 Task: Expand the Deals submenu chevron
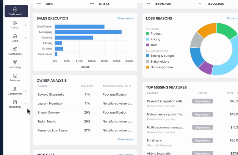(26, 38)
